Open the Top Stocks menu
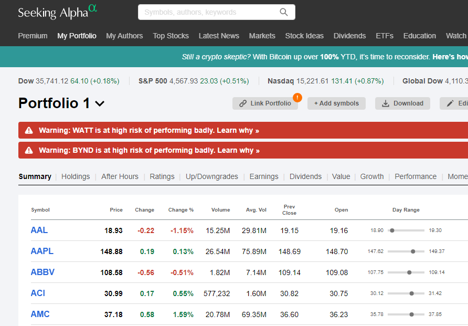Image resolution: width=468 pixels, height=326 pixels. 171,36
